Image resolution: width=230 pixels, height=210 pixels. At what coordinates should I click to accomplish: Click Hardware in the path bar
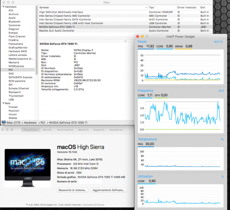(x=30, y=123)
